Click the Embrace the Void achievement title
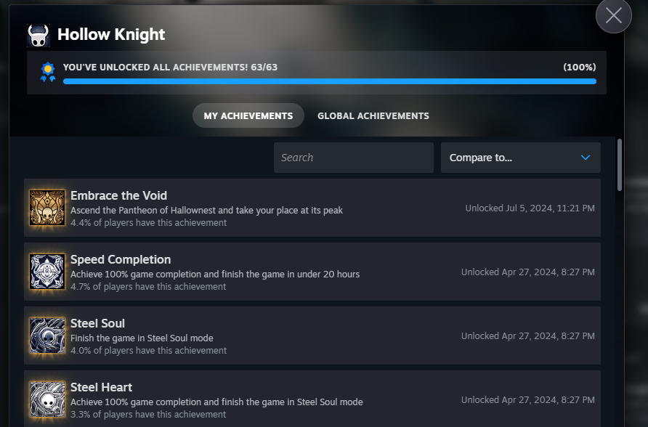 tap(118, 195)
